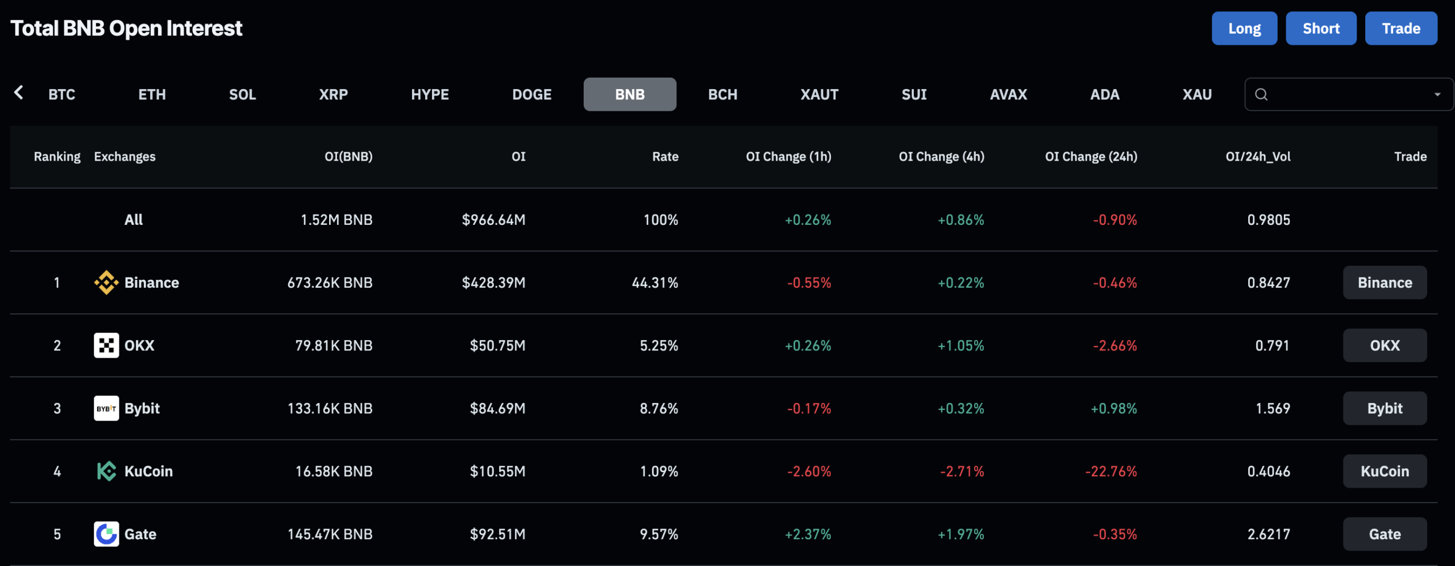Click the 16.58K BNB cell
Screen dimensions: 1455x566
pyautogui.click(x=334, y=471)
